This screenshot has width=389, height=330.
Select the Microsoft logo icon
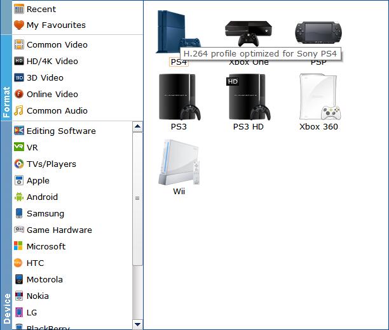(x=18, y=246)
